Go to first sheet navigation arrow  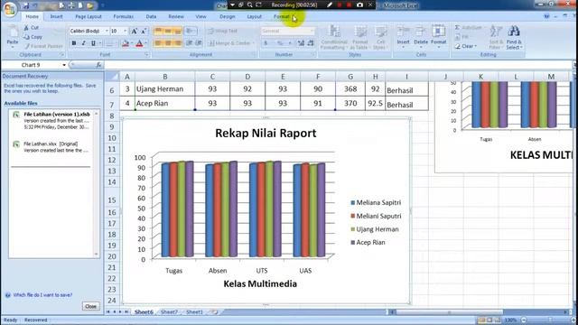click(108, 312)
